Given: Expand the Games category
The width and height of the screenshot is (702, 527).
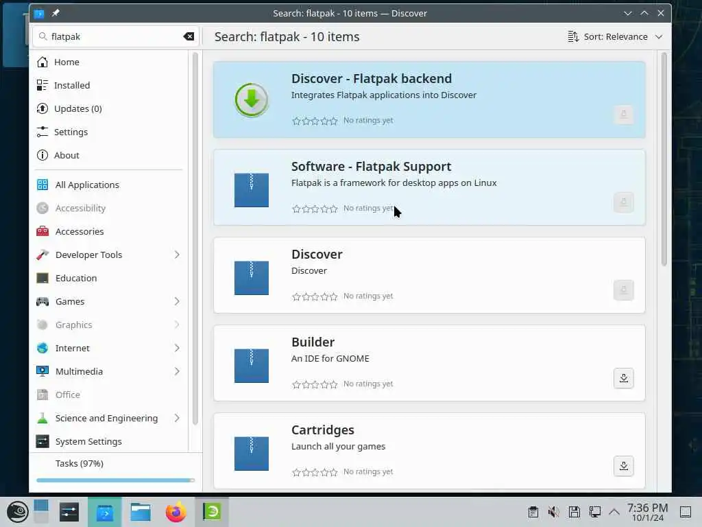Looking at the screenshot, I should pyautogui.click(x=177, y=301).
